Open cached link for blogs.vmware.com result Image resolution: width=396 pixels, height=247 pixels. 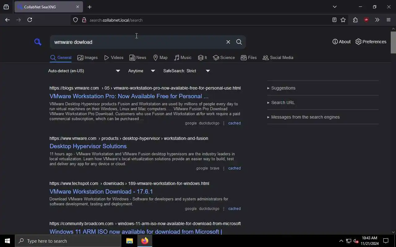coord(235,123)
